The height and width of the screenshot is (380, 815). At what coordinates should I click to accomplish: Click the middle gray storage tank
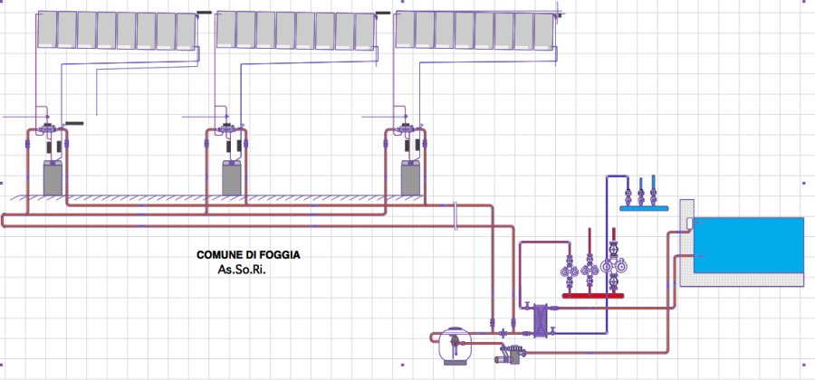click(x=232, y=178)
